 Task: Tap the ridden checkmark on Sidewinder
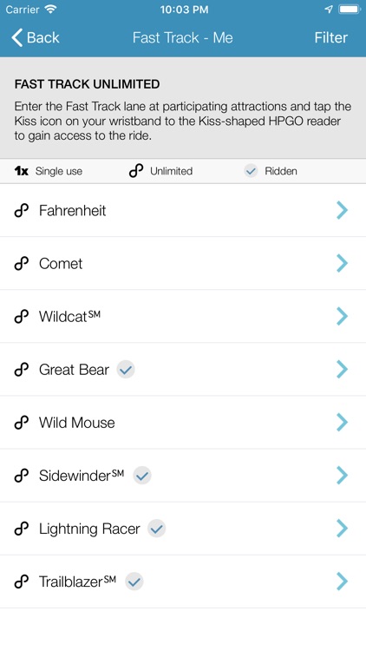(142, 476)
